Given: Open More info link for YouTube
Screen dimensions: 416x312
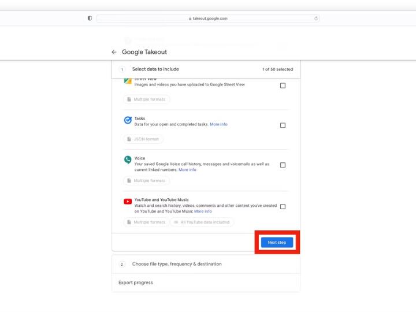Looking at the screenshot, I should pyautogui.click(x=203, y=211).
